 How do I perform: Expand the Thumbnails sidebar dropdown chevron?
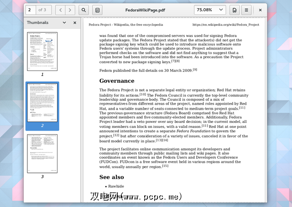coord(64,23)
